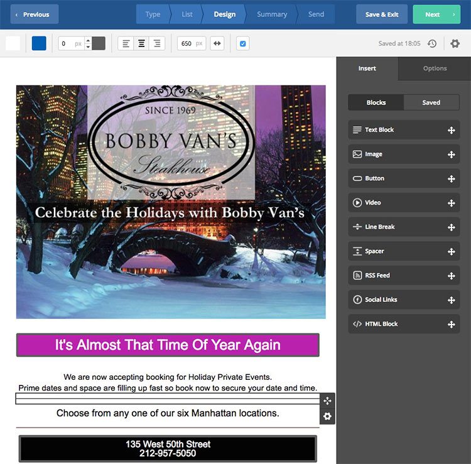The height and width of the screenshot is (464, 471).
Task: Select the Bobby Van's header image
Action: pyautogui.click(x=171, y=202)
